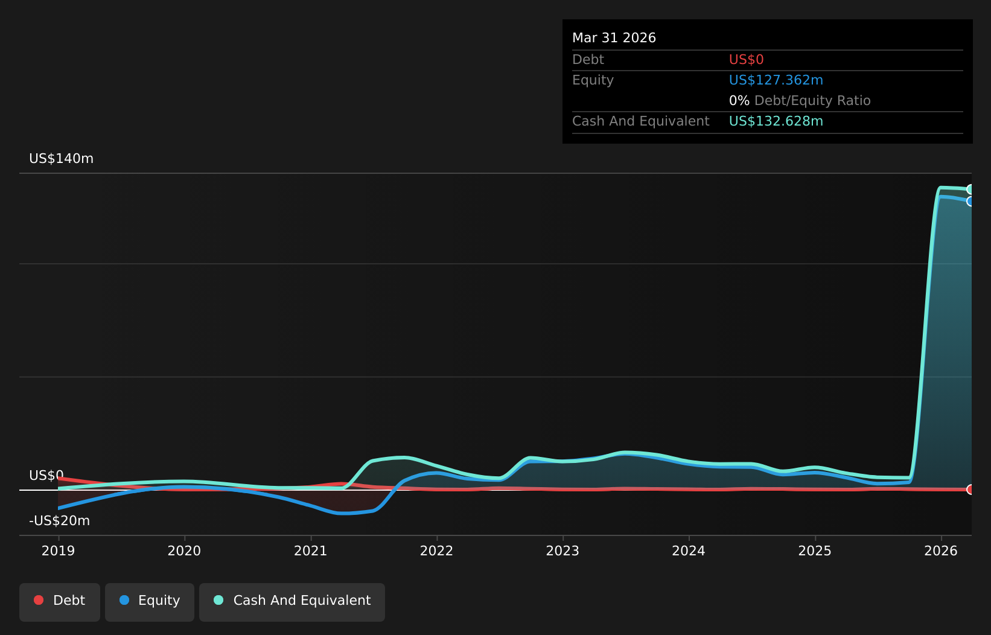Click the US$132.628m cash value in tooltip

click(x=776, y=121)
